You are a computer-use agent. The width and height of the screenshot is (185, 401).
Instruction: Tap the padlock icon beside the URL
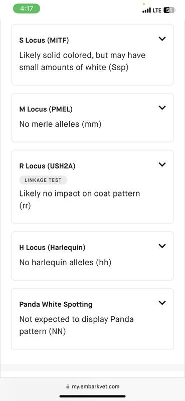click(x=68, y=386)
